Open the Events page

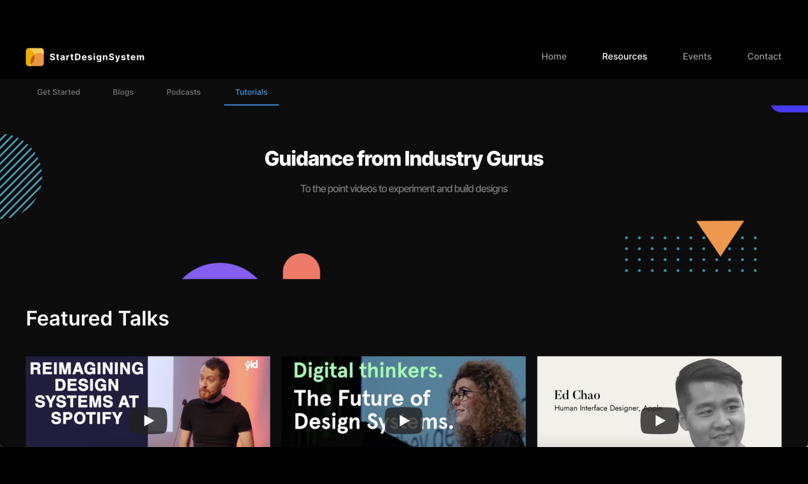(697, 57)
